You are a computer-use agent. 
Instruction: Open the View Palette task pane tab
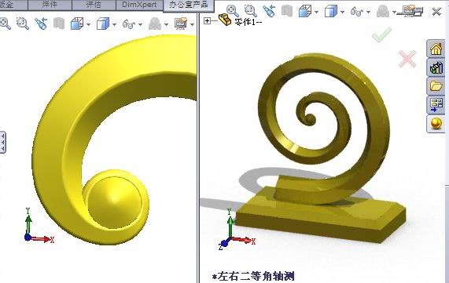pyautogui.click(x=436, y=105)
